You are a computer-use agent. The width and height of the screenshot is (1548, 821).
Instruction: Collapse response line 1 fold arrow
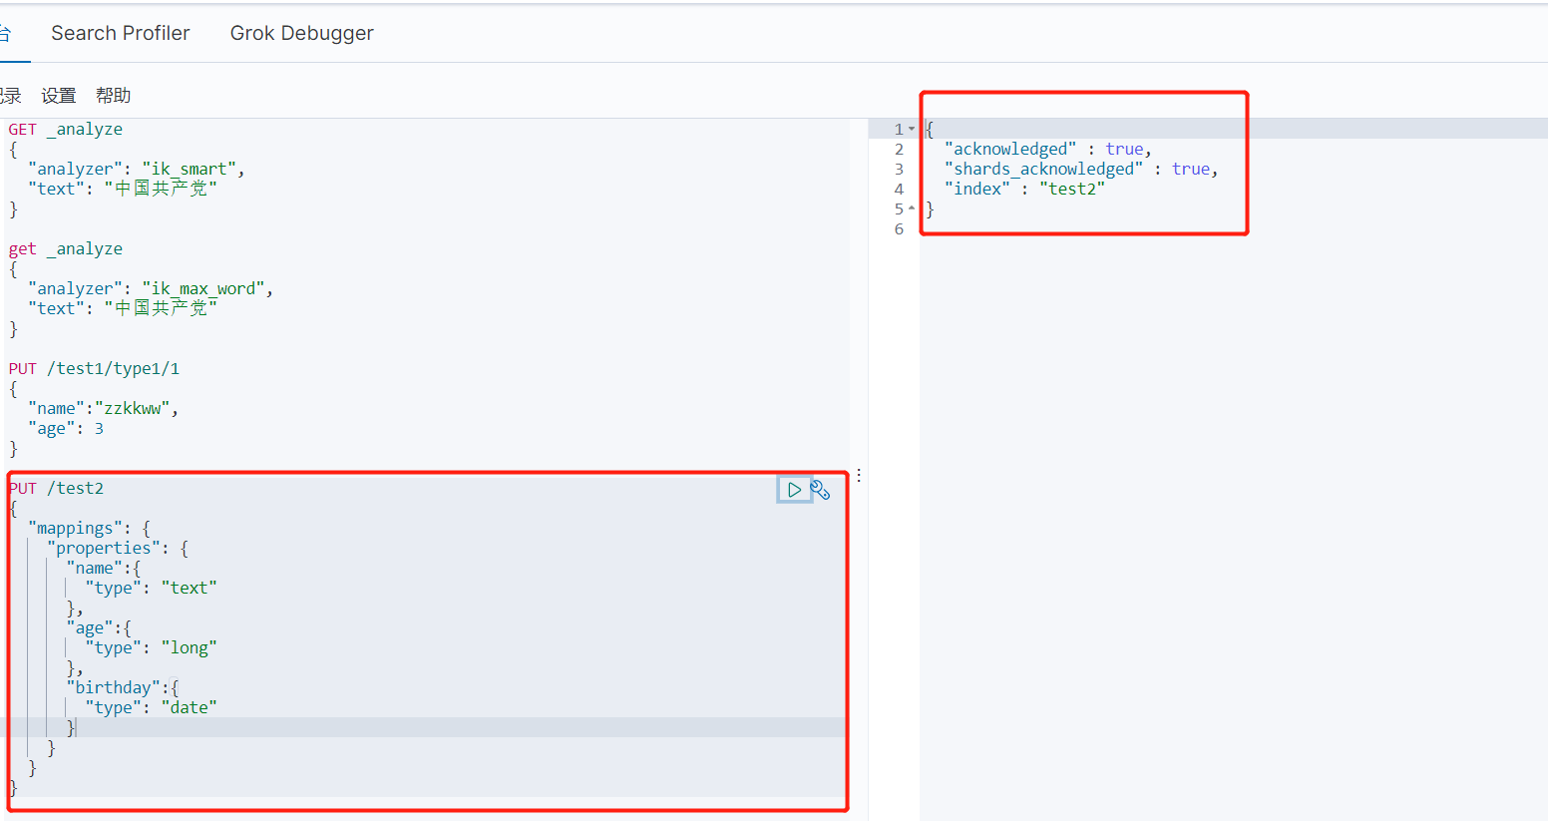[912, 129]
